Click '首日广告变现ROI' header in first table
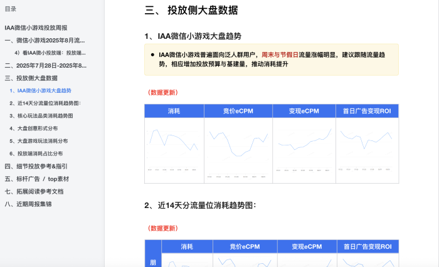Image resolution: width=439 pixels, height=267 pixels. tap(367, 111)
